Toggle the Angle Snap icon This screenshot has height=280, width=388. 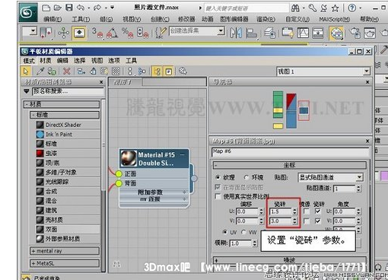click(x=113, y=33)
